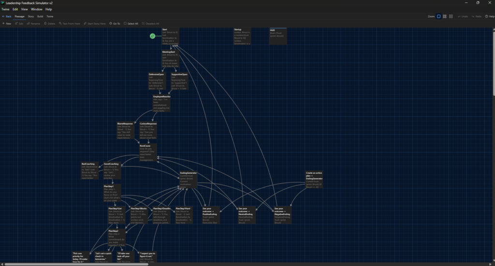Switch to the Build tab

(40, 16)
